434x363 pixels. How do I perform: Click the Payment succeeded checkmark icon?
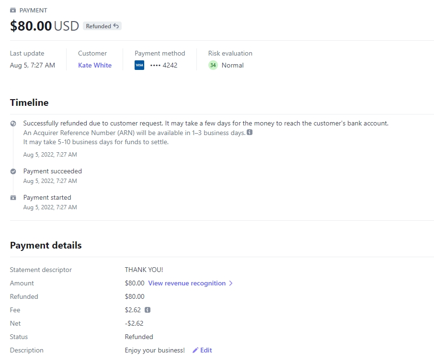click(x=13, y=171)
